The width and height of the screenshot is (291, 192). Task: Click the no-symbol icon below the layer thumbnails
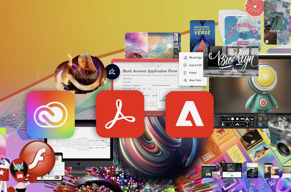click(176, 56)
